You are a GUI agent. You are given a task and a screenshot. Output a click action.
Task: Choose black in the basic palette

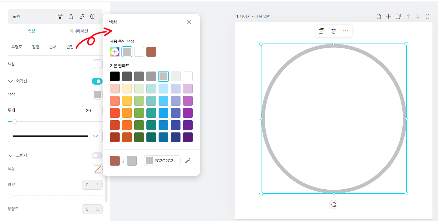tap(115, 76)
